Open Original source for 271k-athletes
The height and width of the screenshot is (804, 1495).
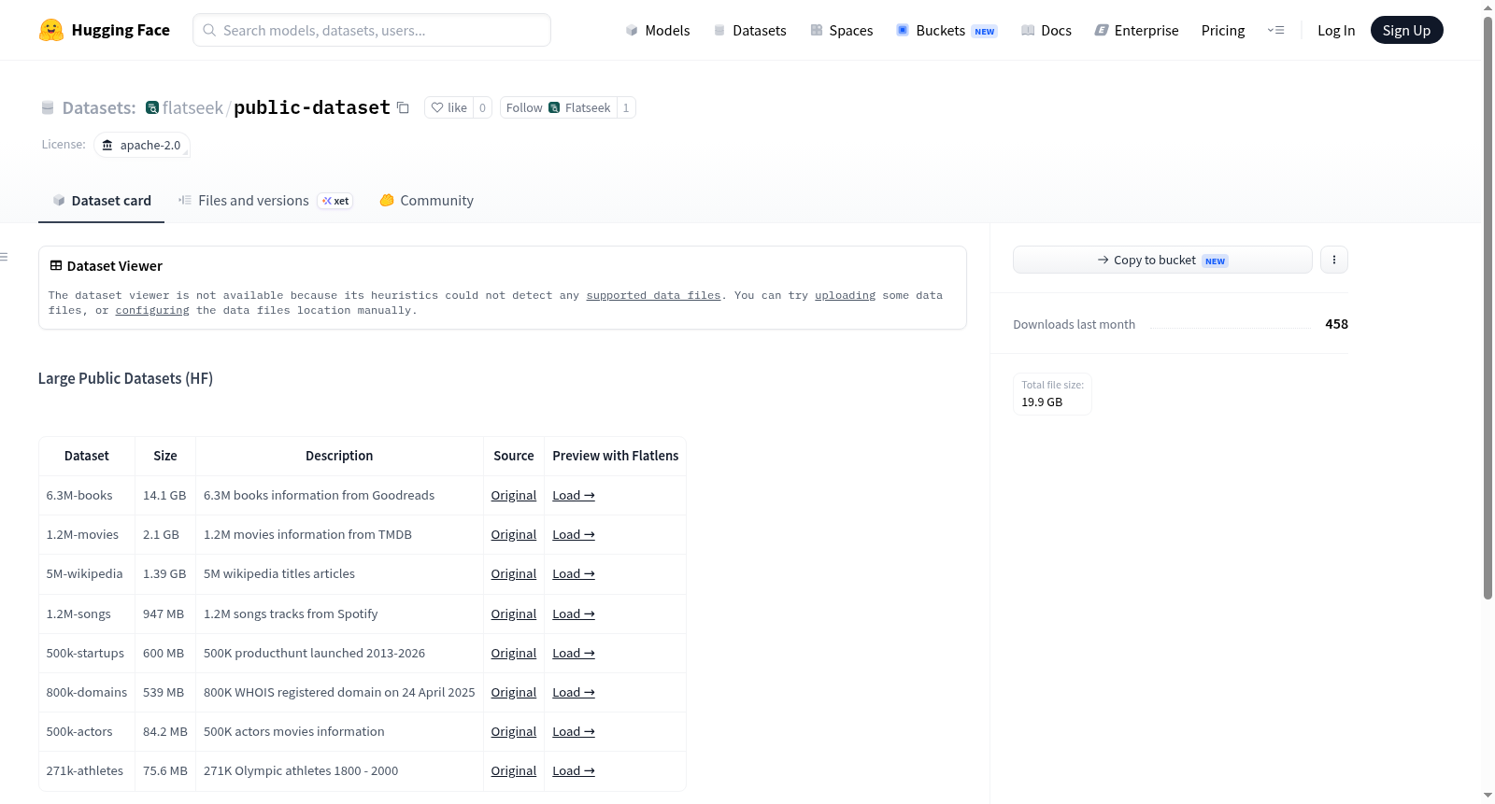[x=513, y=770]
